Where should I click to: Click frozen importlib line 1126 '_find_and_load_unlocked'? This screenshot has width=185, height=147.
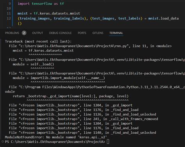pyautogui.click(x=82, y=114)
